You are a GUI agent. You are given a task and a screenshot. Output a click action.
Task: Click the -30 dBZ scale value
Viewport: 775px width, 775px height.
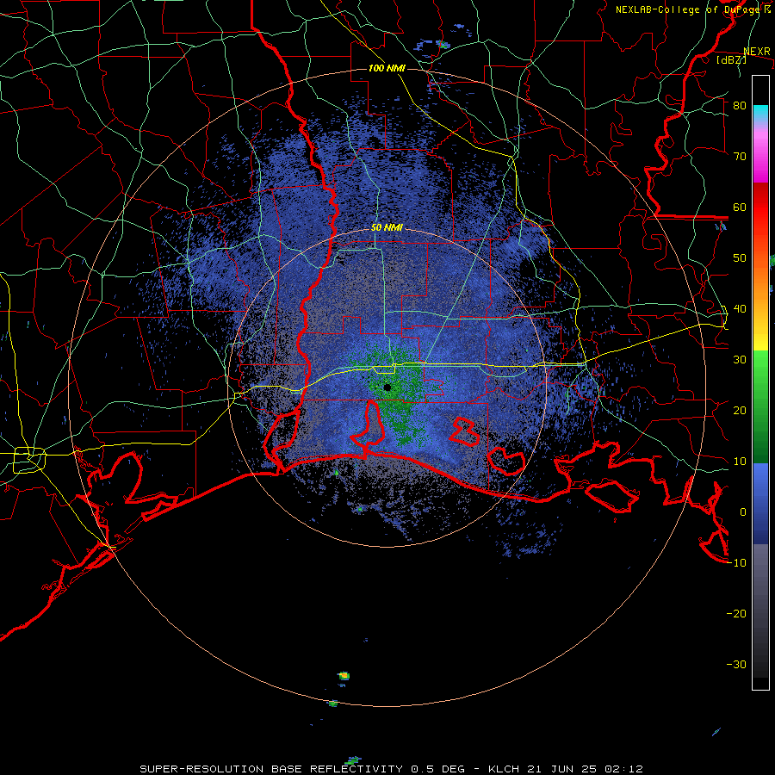point(736,664)
